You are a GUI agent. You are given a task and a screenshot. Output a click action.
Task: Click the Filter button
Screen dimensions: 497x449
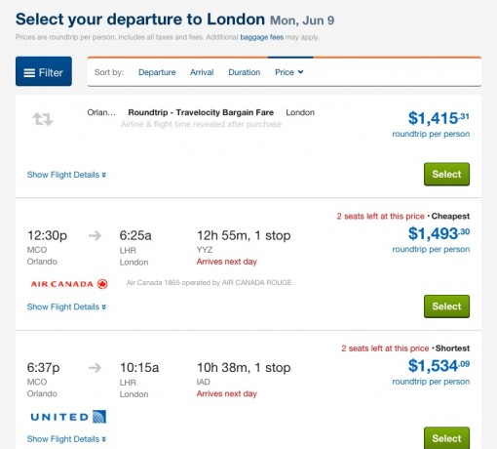[x=44, y=71]
